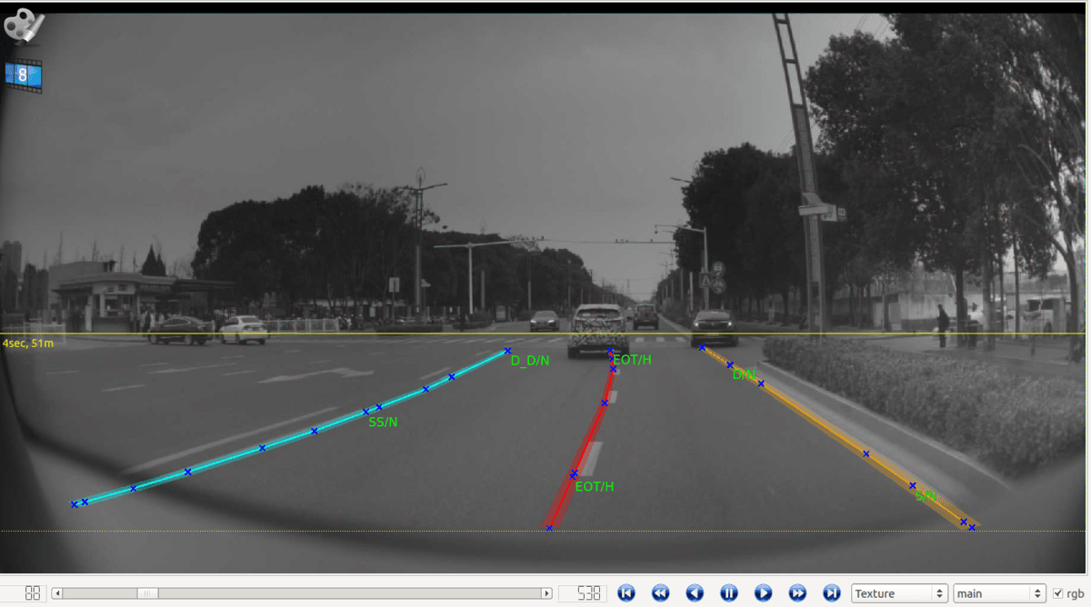Click the orange lane line's top endpoint marker
The image size is (1091, 607).
point(702,347)
